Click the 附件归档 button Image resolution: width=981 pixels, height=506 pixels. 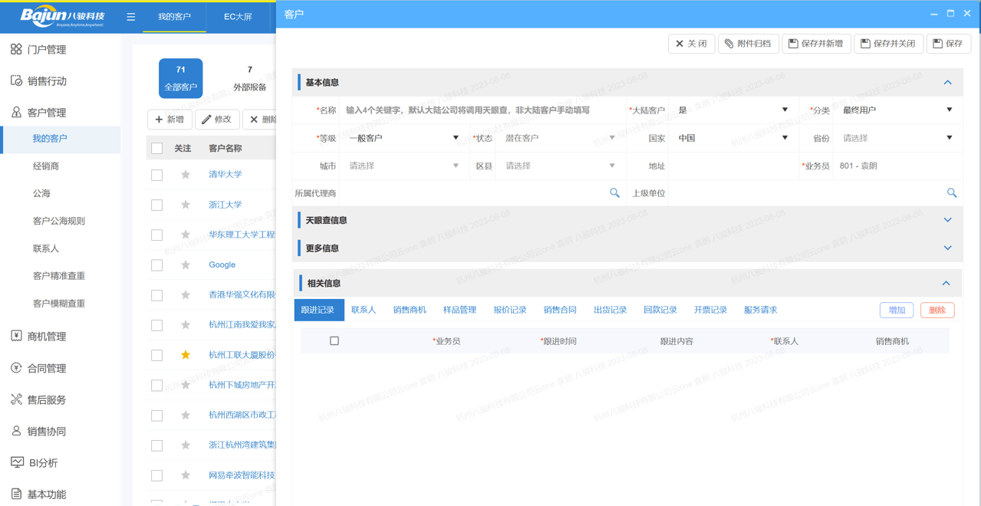748,44
